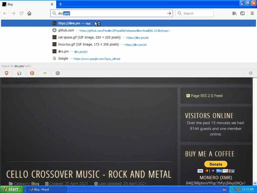The image size is (257, 193).
Task: Click the Visitors Online heading
Action: pos(209,116)
